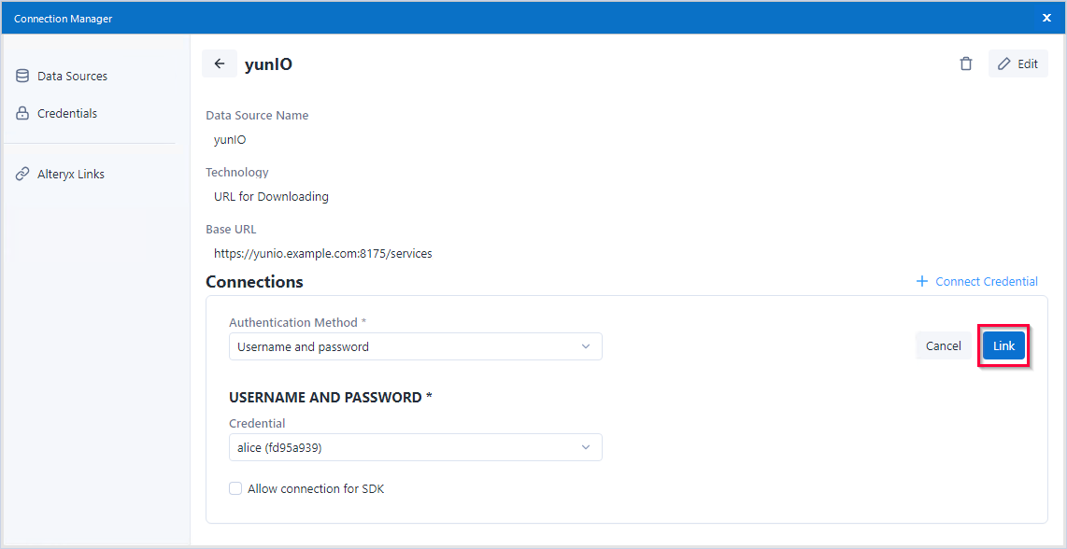
Task: Click the Edit button
Action: pos(1018,63)
